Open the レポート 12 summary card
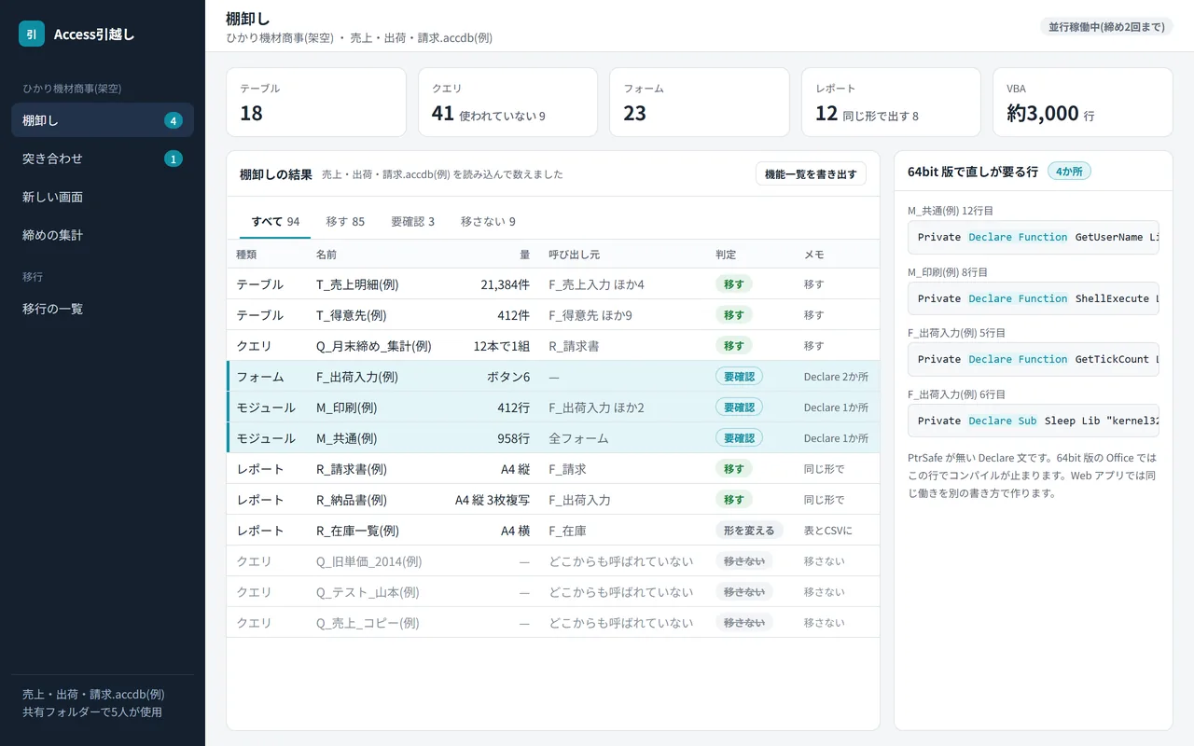 click(891, 103)
